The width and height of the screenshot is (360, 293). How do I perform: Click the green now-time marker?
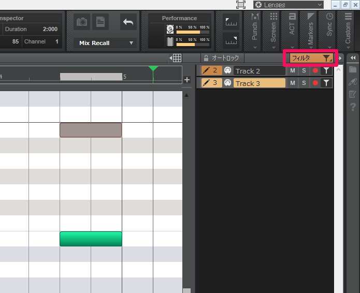[x=153, y=69]
